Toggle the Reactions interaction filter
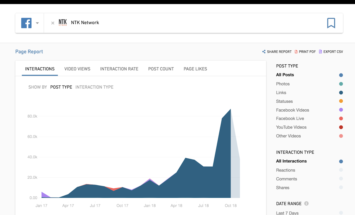355x215 pixels. point(285,170)
